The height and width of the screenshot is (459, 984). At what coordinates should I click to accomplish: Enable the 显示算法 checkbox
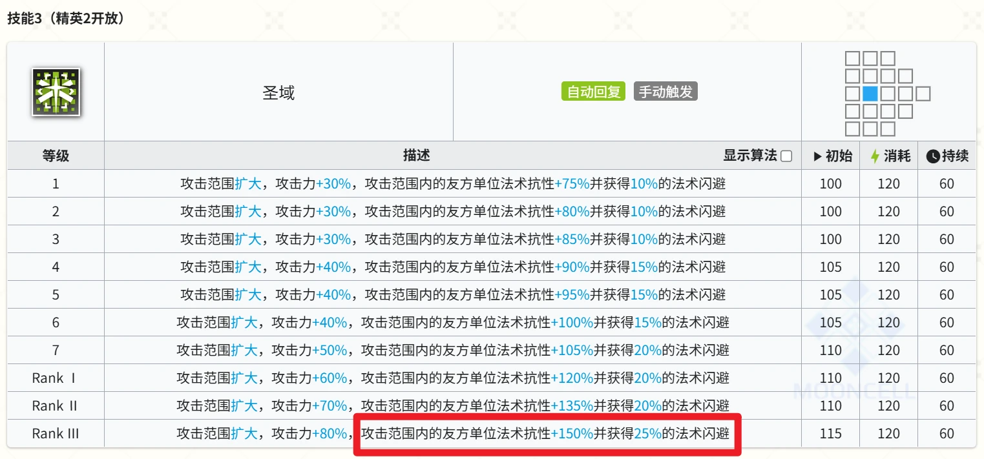(786, 156)
